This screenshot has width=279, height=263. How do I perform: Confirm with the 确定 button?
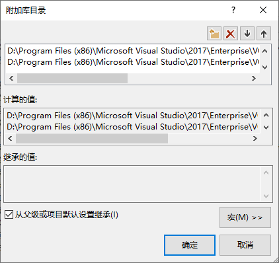click(x=190, y=245)
